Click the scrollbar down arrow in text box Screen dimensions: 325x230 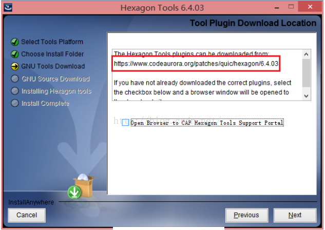point(307,95)
